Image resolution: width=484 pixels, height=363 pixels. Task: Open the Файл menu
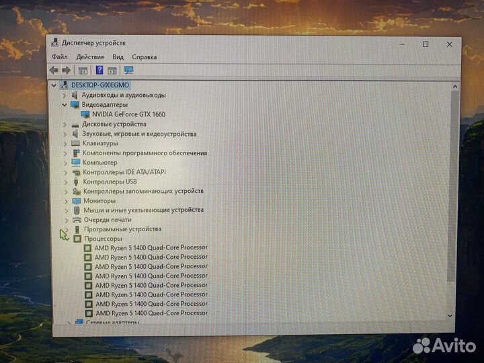coord(59,57)
